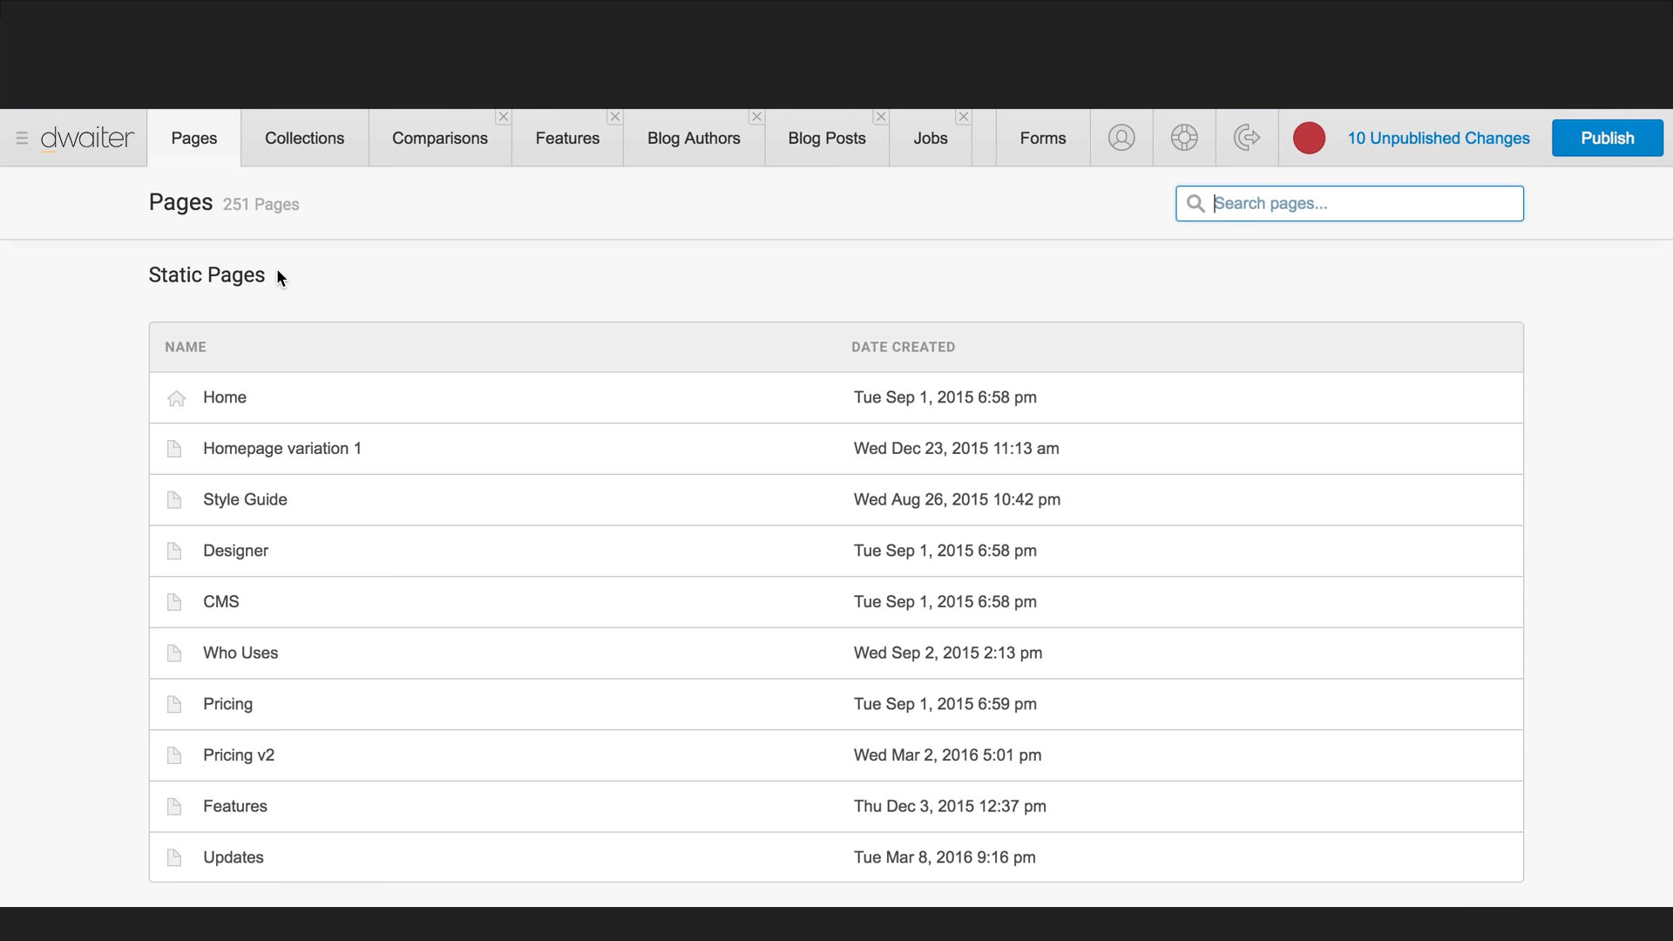The height and width of the screenshot is (941, 1673).
Task: Click the date Wed Sep 2, 2015 2:13 pm
Action: pos(948,653)
